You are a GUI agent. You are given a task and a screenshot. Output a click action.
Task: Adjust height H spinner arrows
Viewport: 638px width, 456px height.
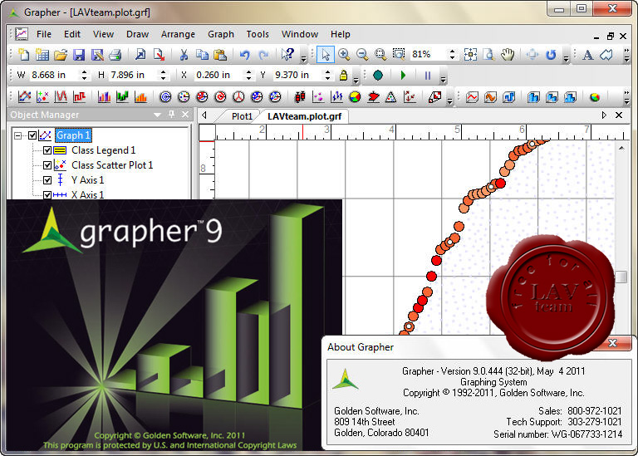coord(163,76)
